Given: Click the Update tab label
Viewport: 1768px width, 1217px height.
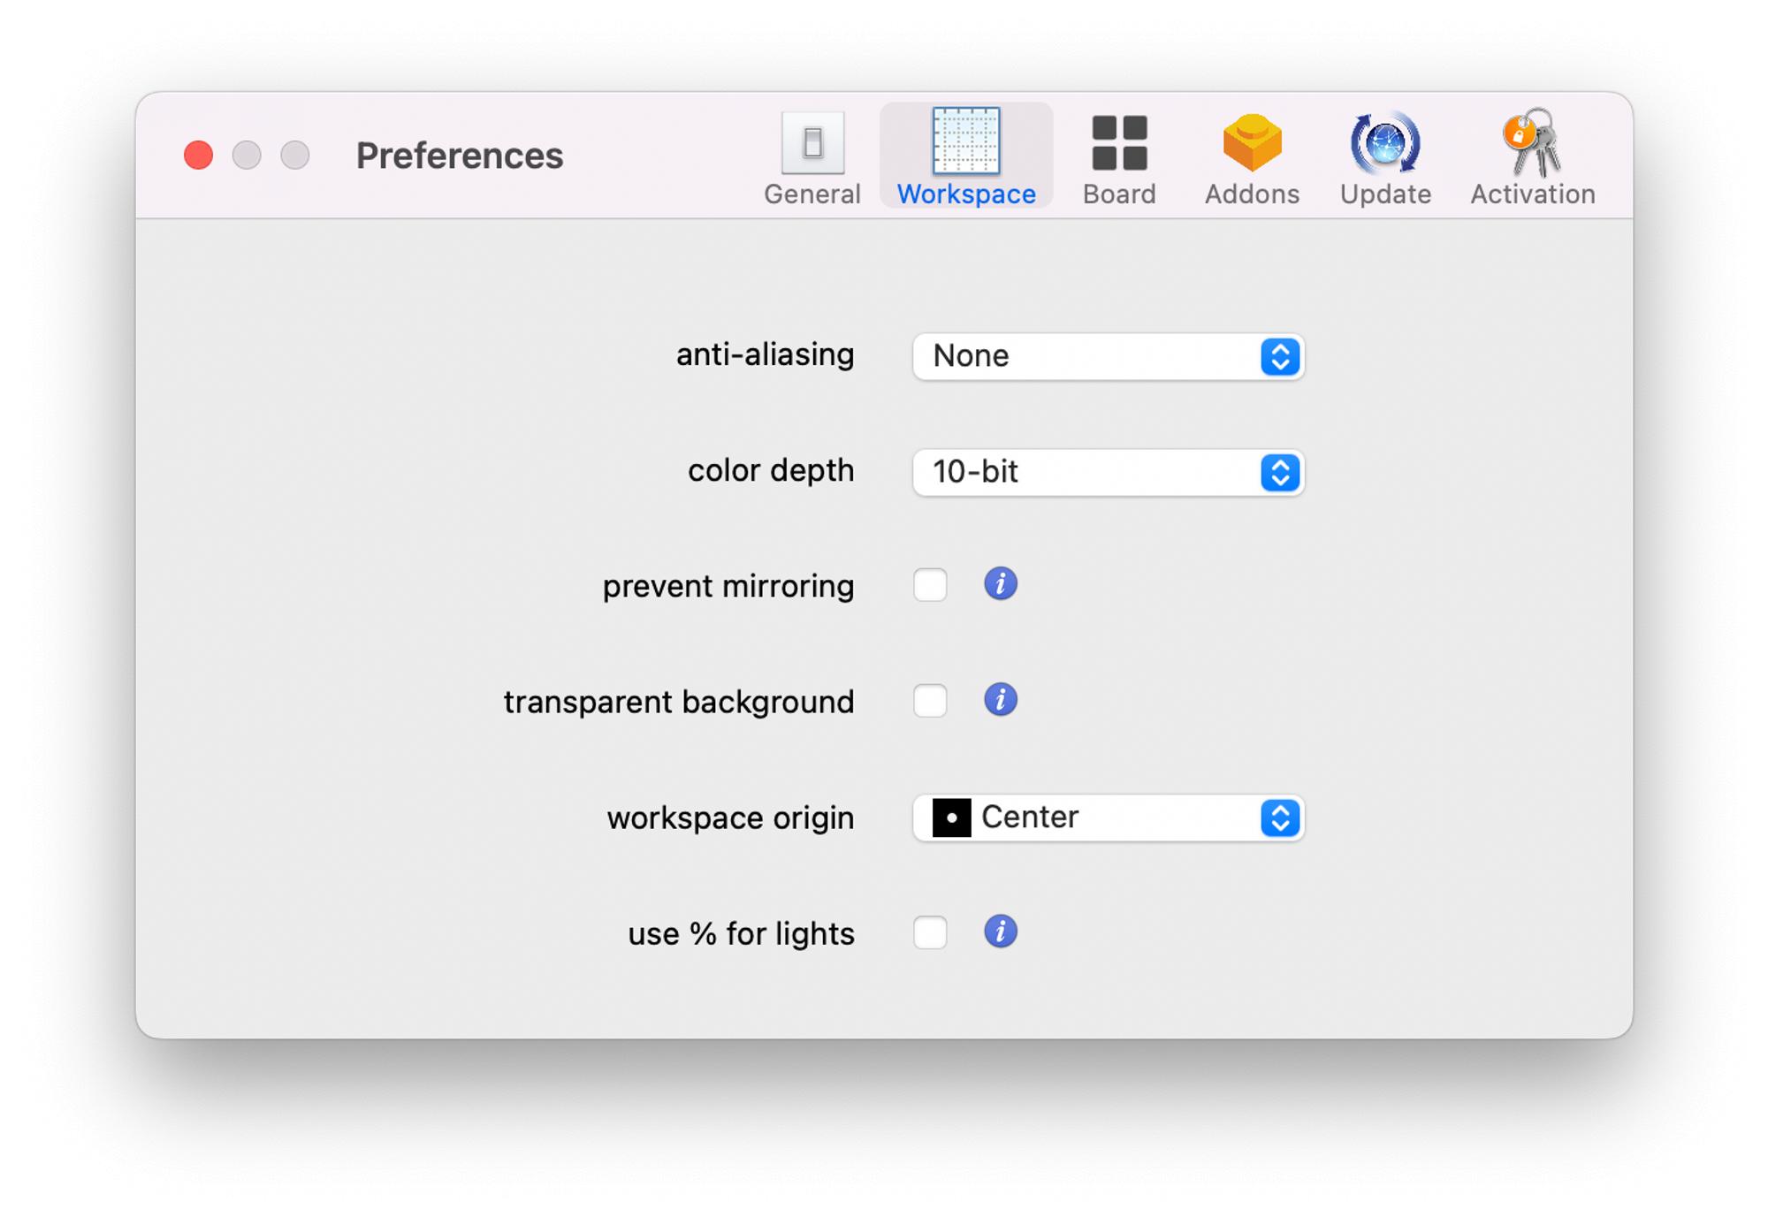Looking at the screenshot, I should 1384,194.
